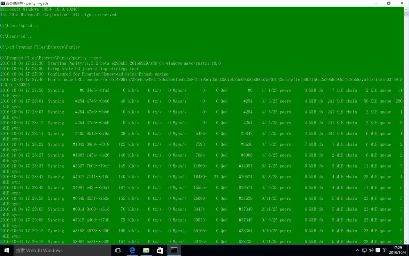Click '5436+' in the 17:28:17 row
The image size is (409, 256).
click(x=201, y=134)
